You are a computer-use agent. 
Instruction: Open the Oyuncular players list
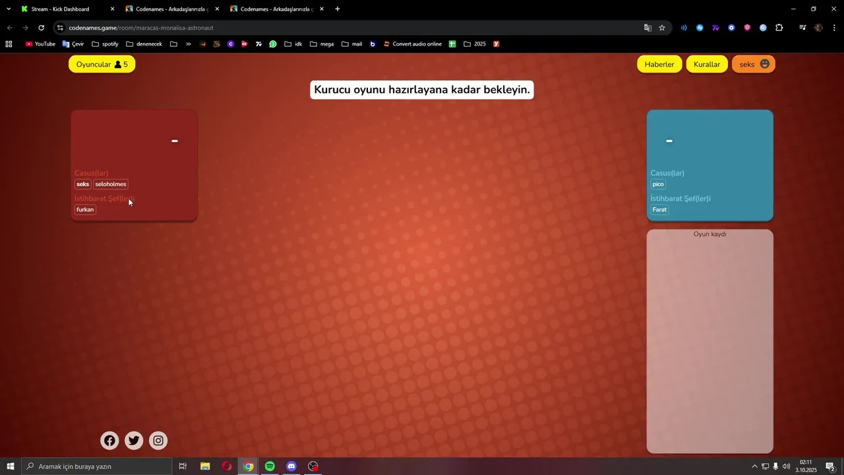coord(102,64)
